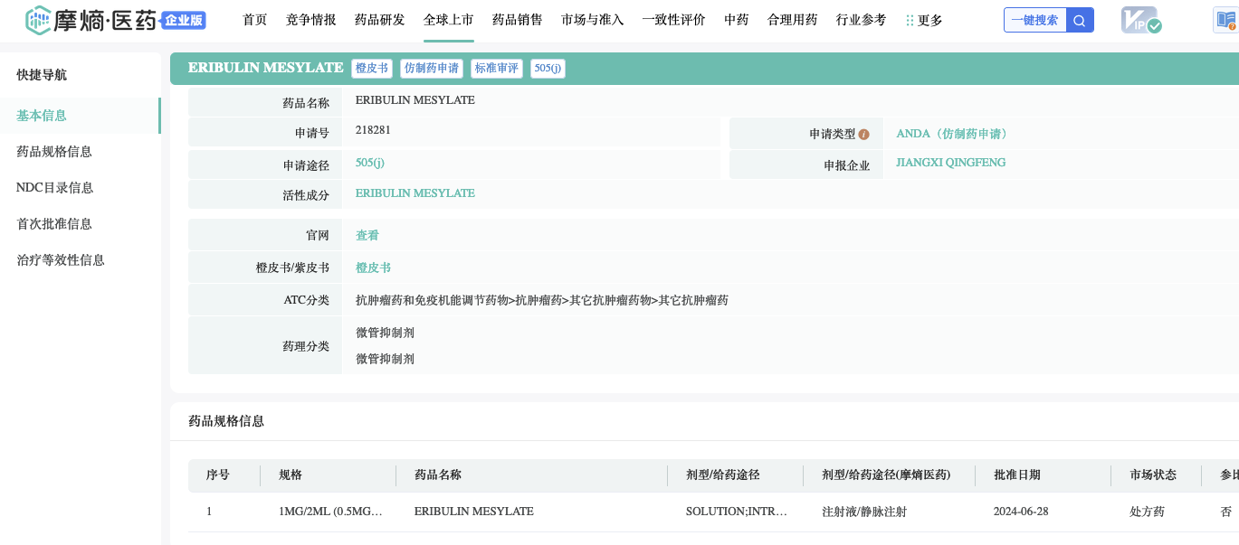Viewport: 1239px width, 545px height.
Task: Open the 橙皮书 link in 橙皮书/紫皮书 row
Action: 373,268
